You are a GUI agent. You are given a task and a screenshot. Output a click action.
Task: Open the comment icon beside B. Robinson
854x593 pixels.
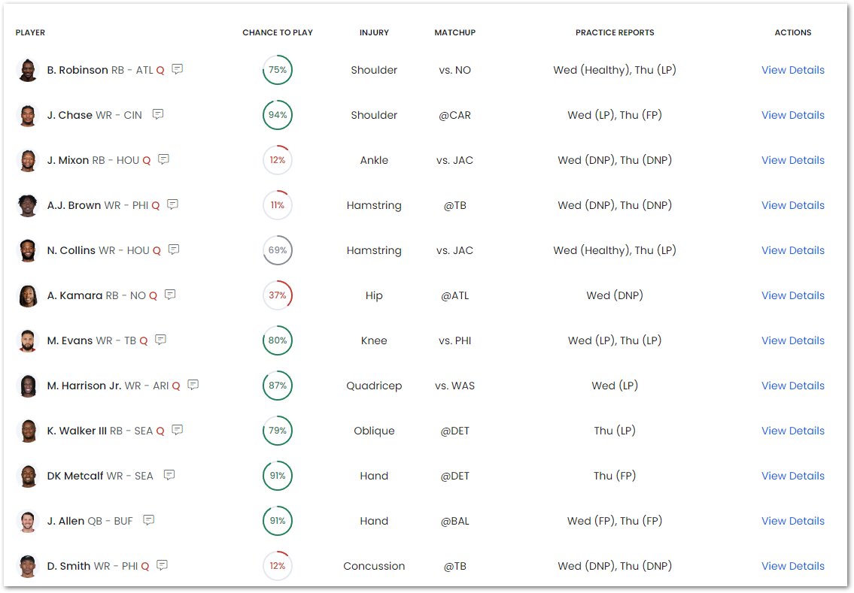[177, 69]
